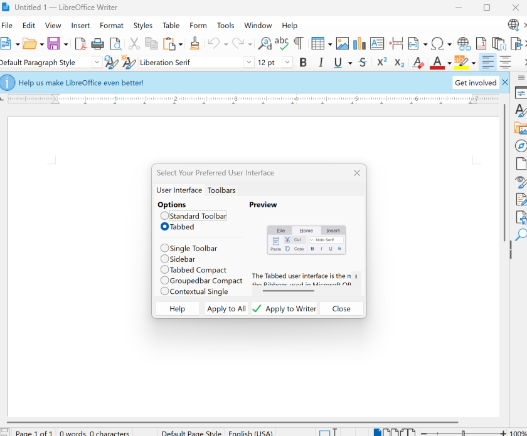Expand the paragraph style dropdown
The height and width of the screenshot is (436, 527).
pyautogui.click(x=97, y=63)
